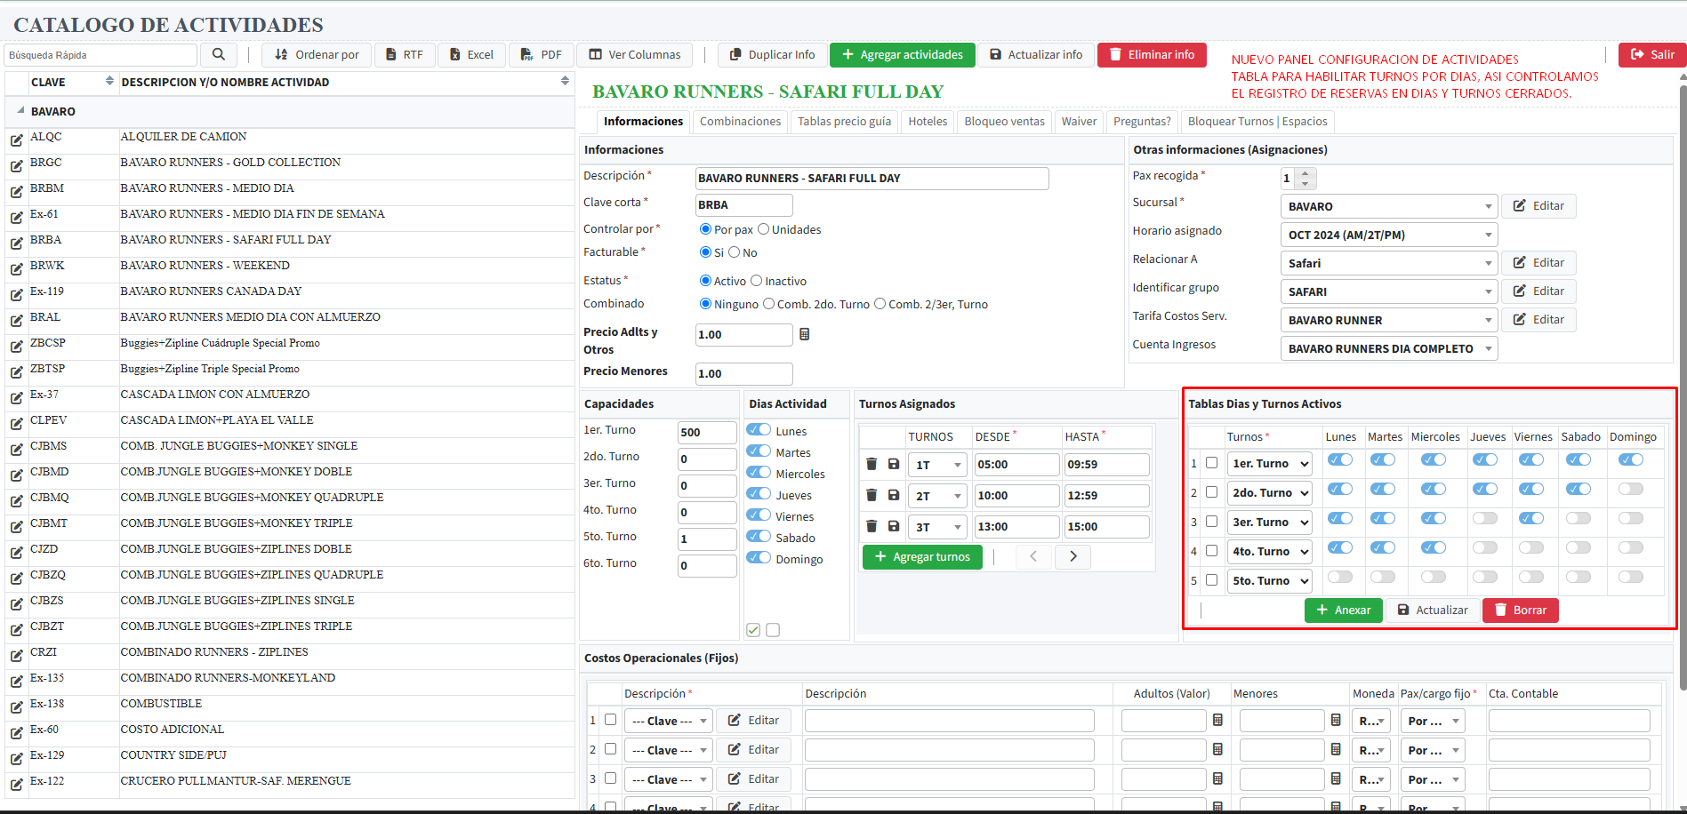The height and width of the screenshot is (814, 1687).
Task: Click the Búsqueda Rápida search field
Action: pos(100,54)
